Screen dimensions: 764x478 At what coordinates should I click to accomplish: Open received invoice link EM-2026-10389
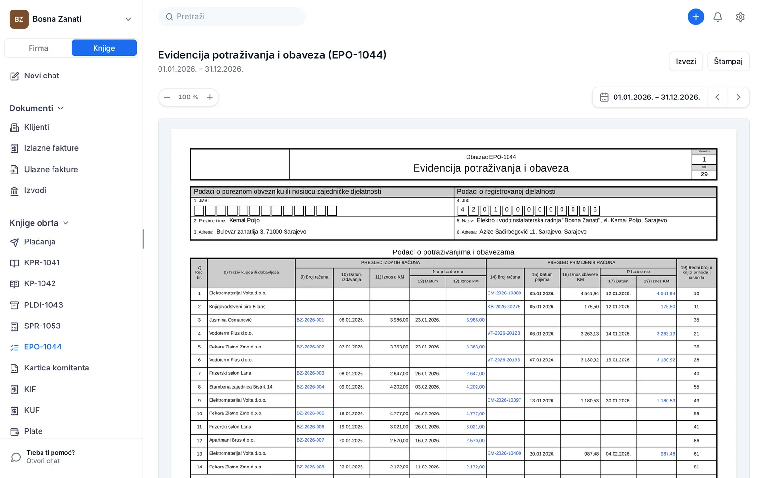pos(504,293)
